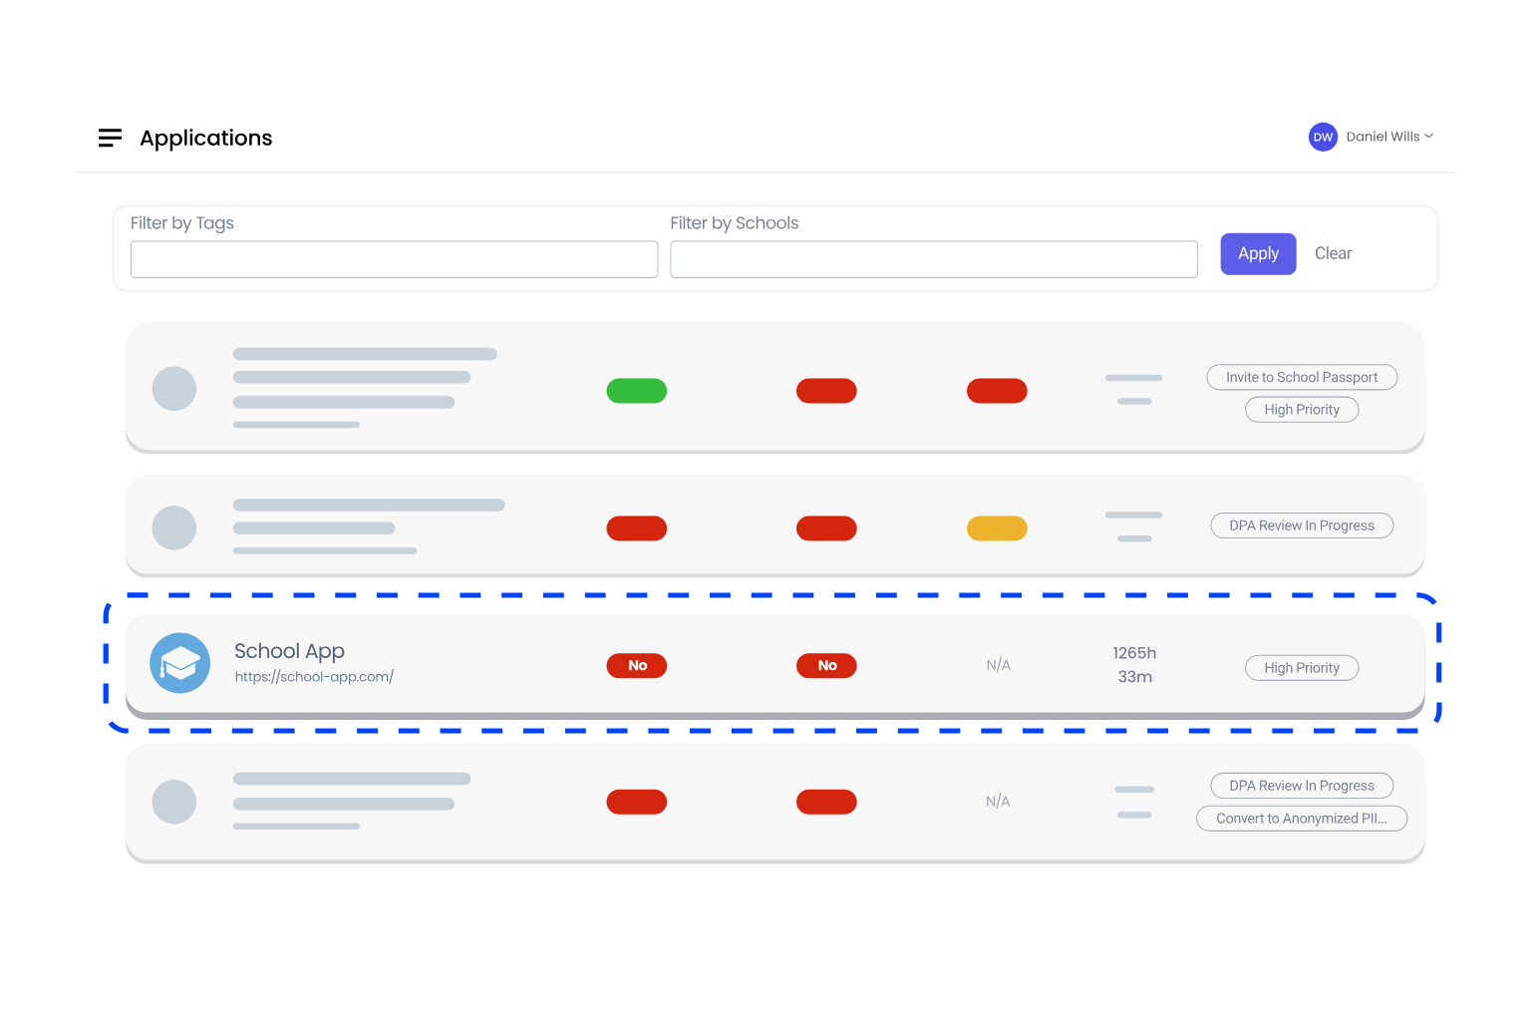
Task: Click the Apply button
Action: (x=1258, y=254)
